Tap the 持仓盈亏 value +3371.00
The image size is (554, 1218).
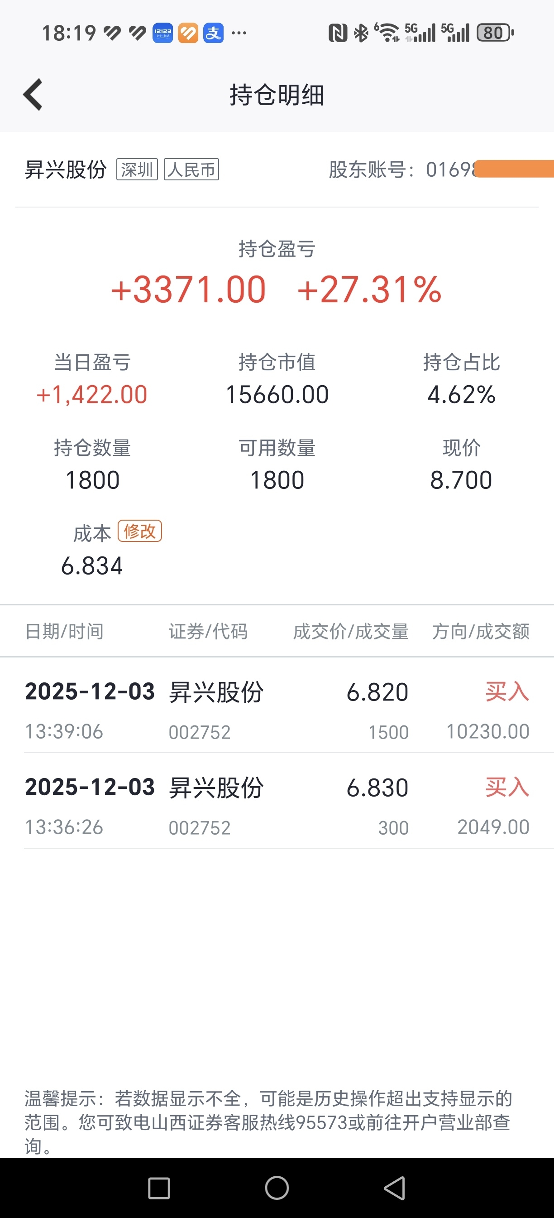point(188,290)
